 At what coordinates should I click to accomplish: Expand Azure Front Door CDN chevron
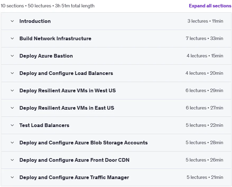tap(12, 160)
